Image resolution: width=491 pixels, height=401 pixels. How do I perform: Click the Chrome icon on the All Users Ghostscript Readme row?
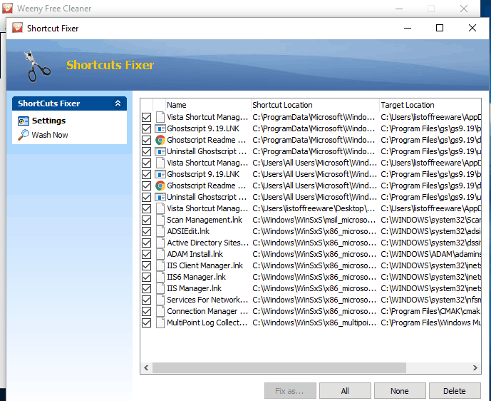pos(160,186)
